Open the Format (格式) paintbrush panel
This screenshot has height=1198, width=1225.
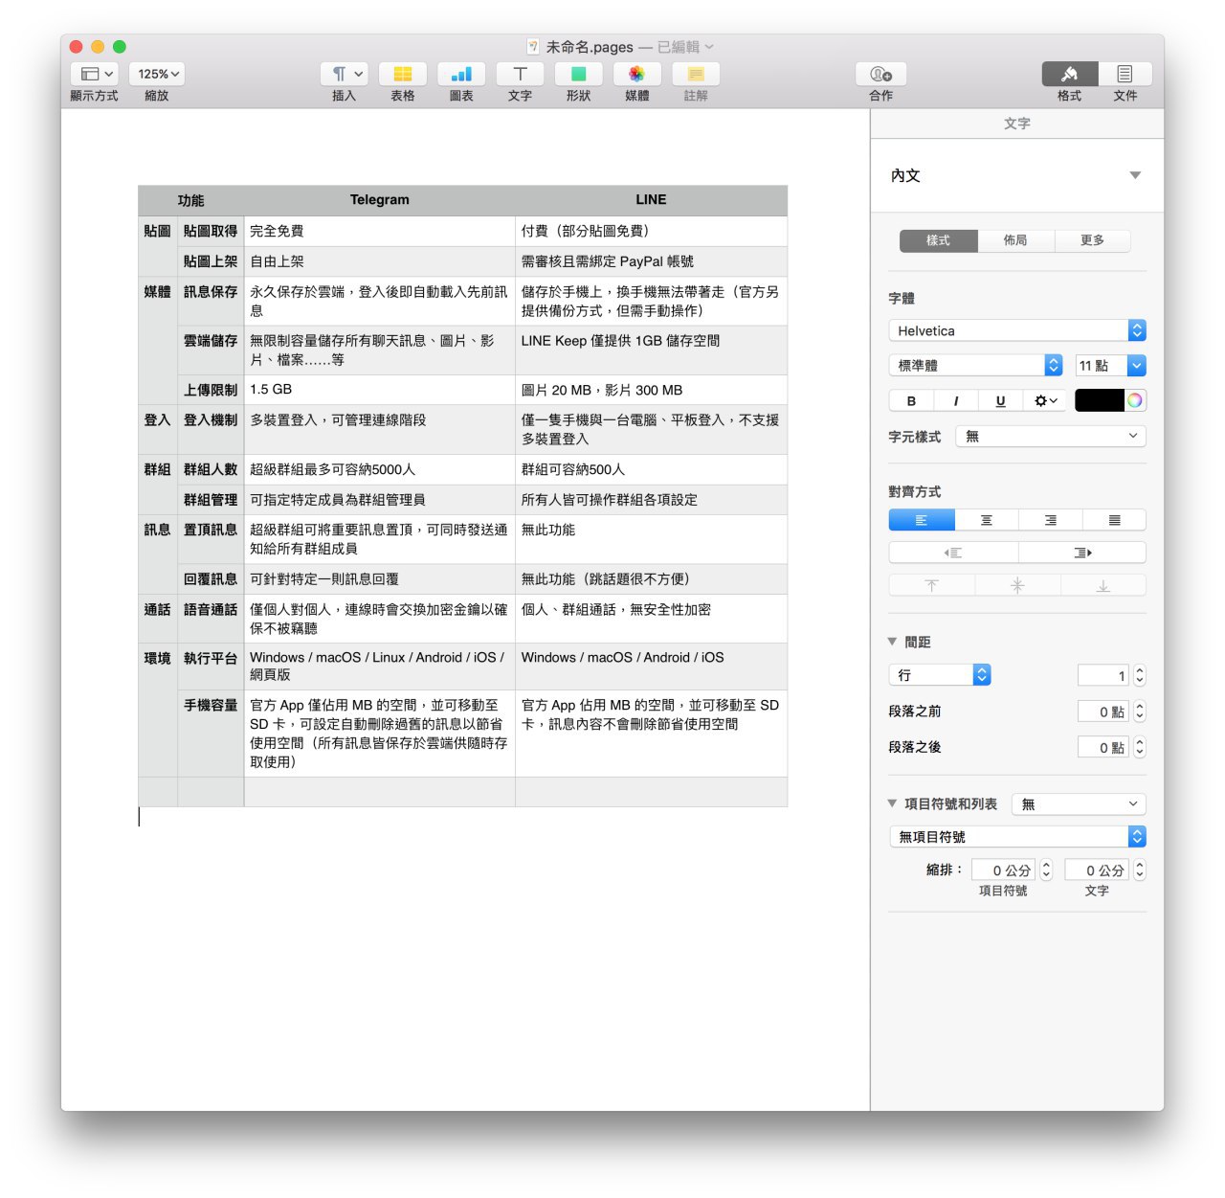pos(1069,75)
